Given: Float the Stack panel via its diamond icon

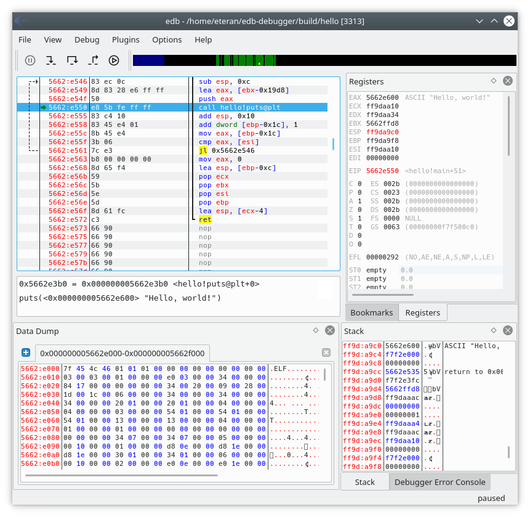Looking at the screenshot, I should point(493,330).
